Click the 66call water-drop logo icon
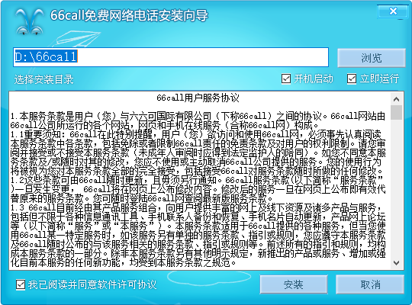The image size is (412, 305). (30, 21)
